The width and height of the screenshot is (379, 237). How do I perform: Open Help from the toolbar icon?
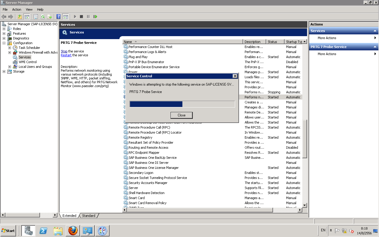[59, 17]
